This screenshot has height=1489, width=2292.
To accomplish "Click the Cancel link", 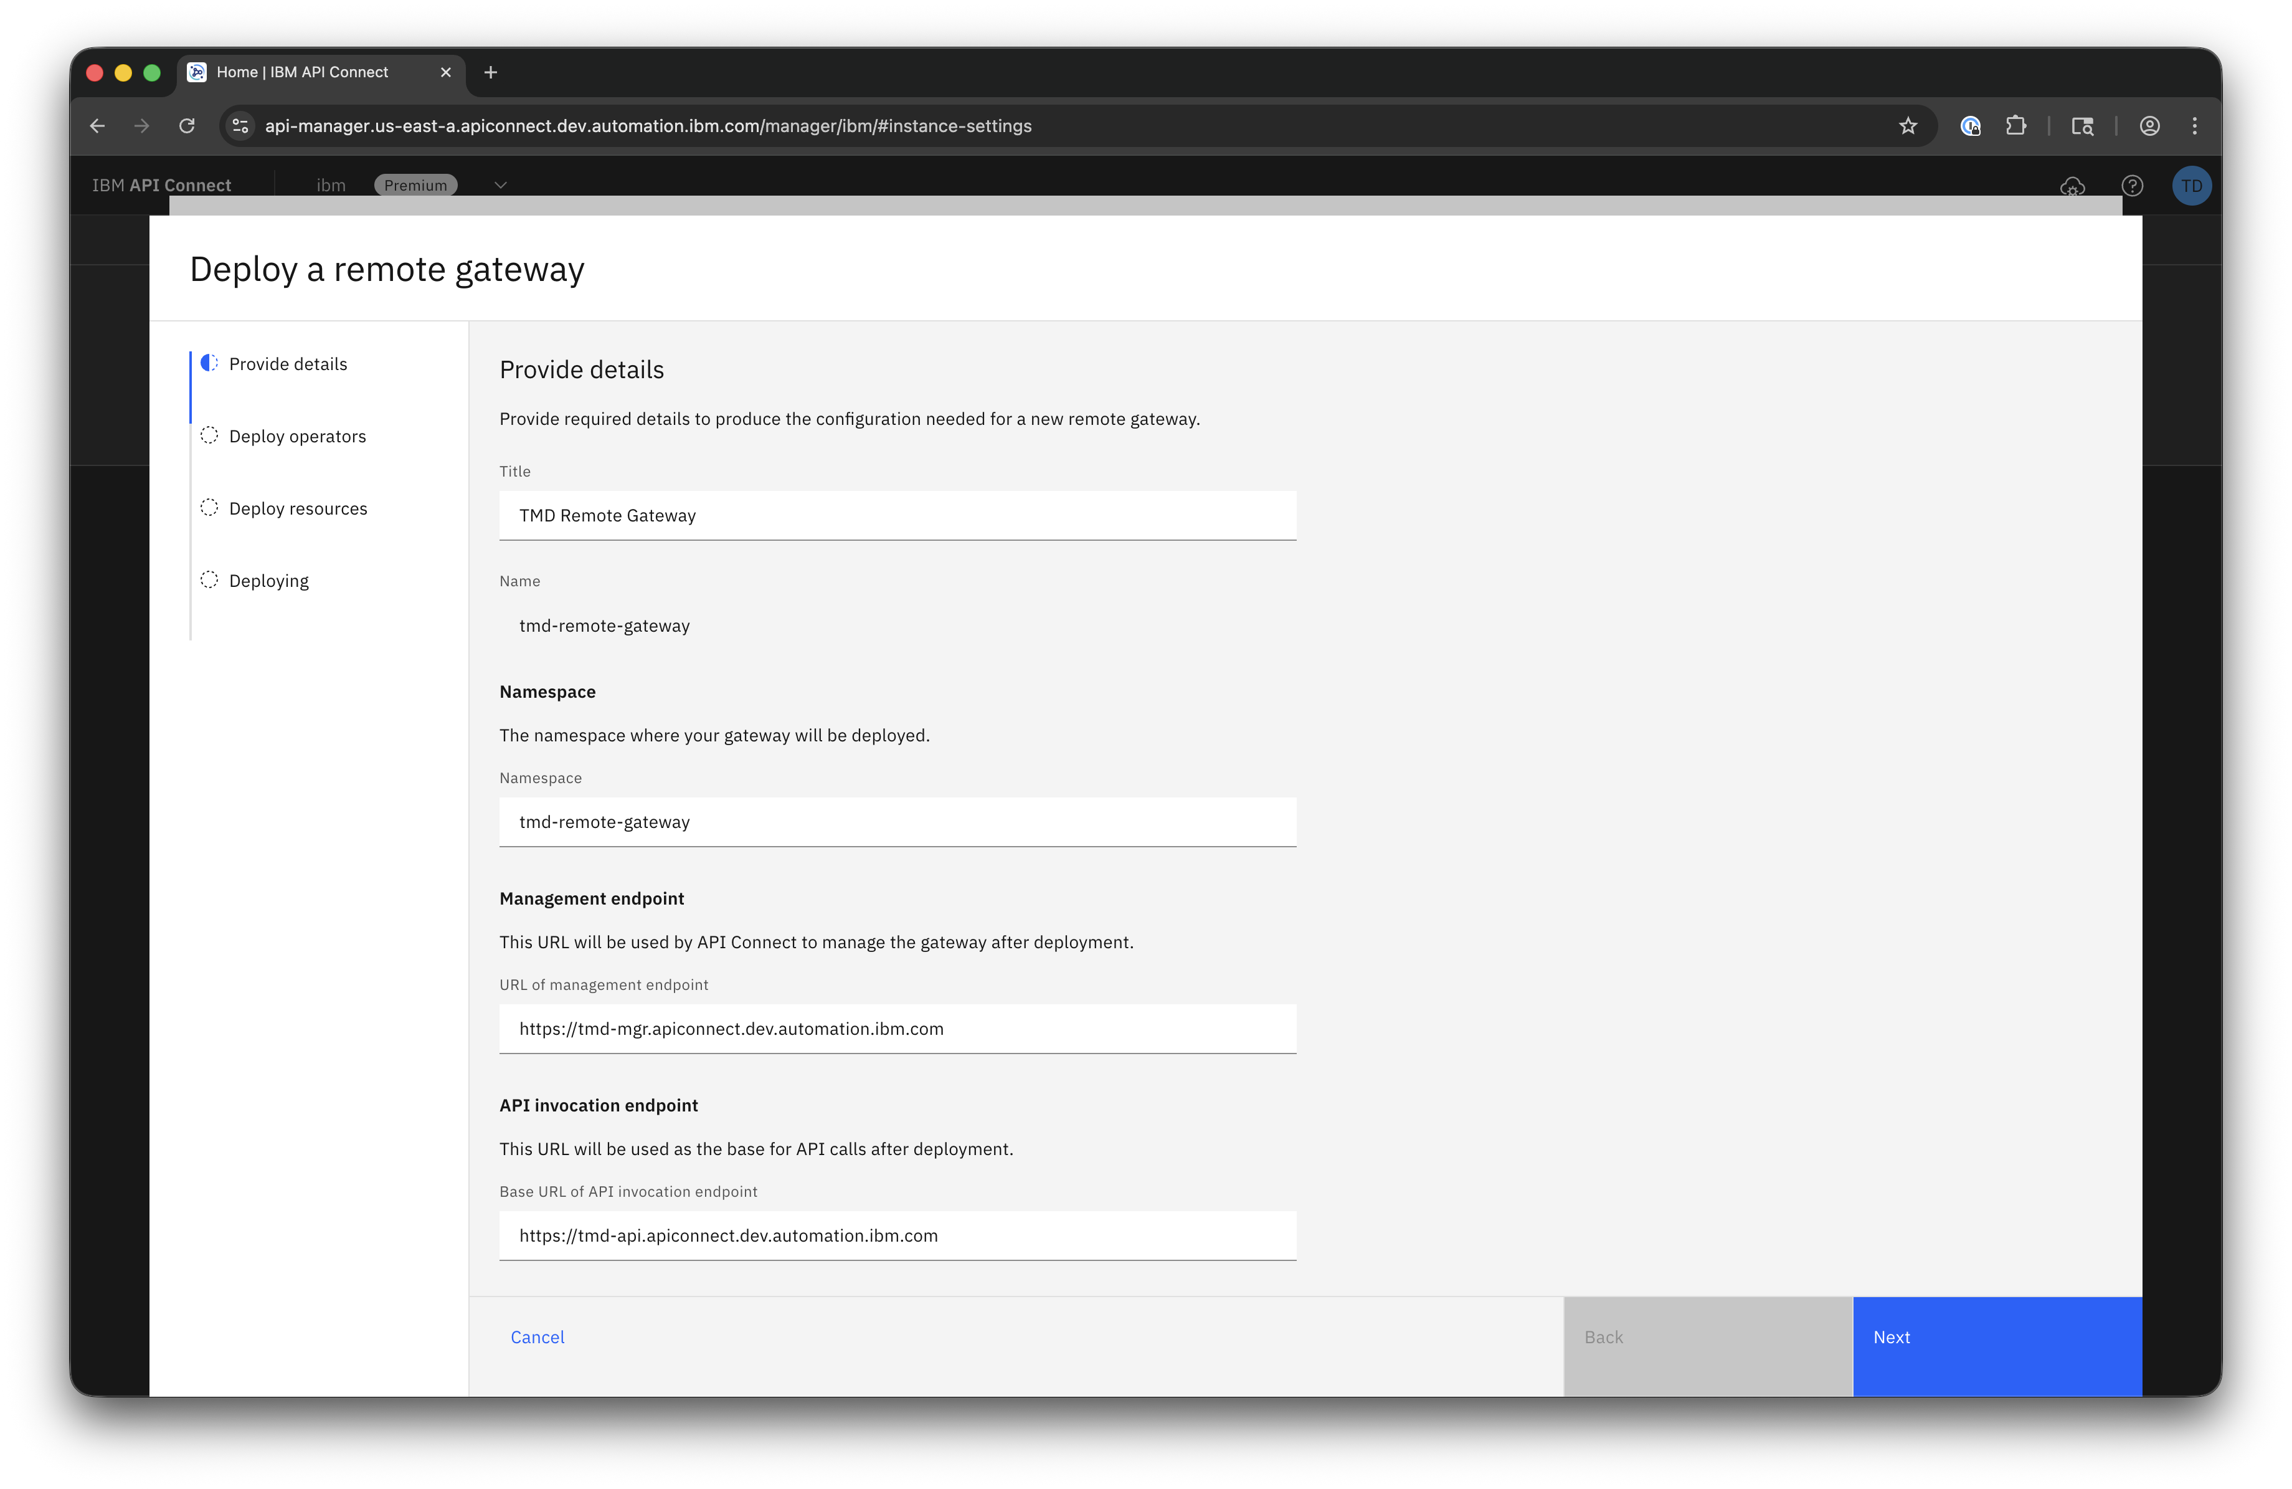I will click(x=537, y=1337).
